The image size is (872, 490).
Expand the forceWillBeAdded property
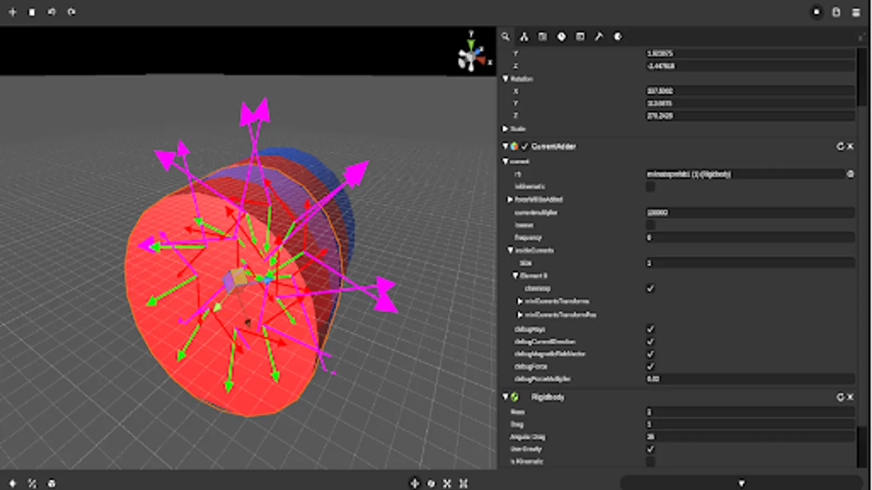pyautogui.click(x=510, y=200)
